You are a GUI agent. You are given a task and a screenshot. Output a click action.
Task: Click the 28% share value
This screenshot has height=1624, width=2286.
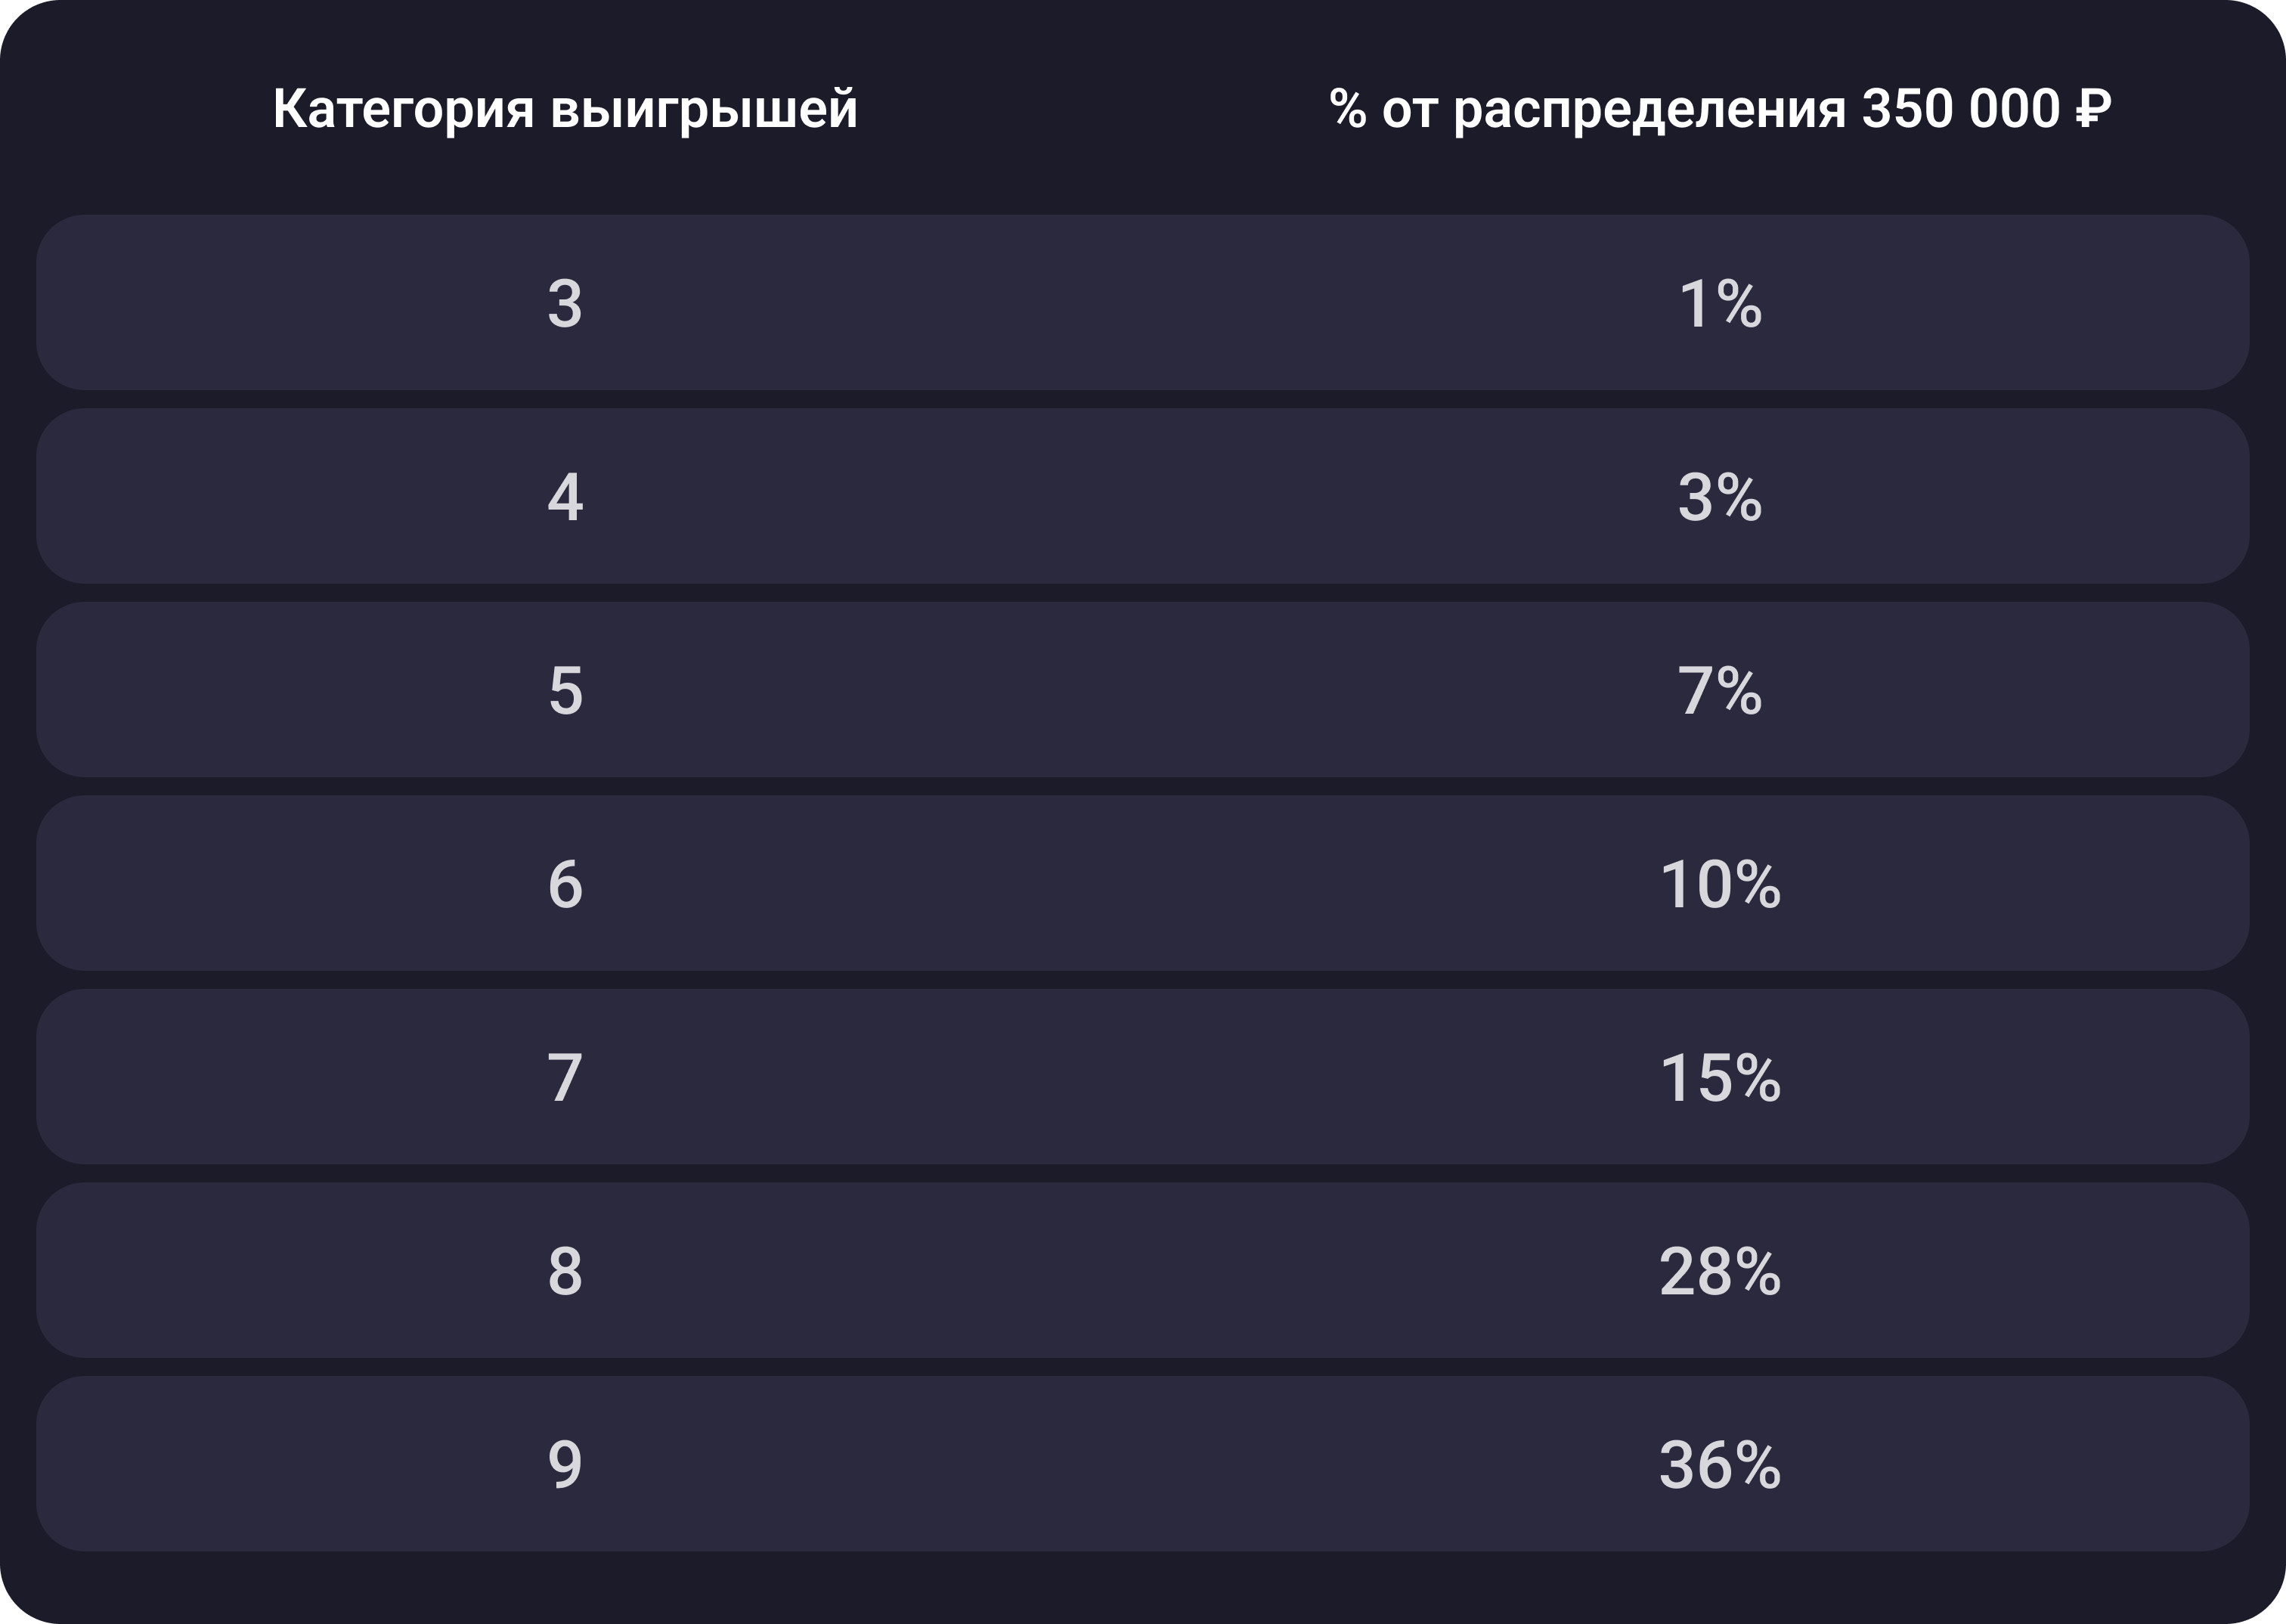pyautogui.click(x=1719, y=1272)
